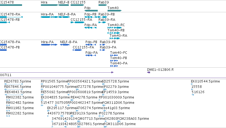
Task: Click the RM02282.5prime EST label
Action: coord(20,113)
